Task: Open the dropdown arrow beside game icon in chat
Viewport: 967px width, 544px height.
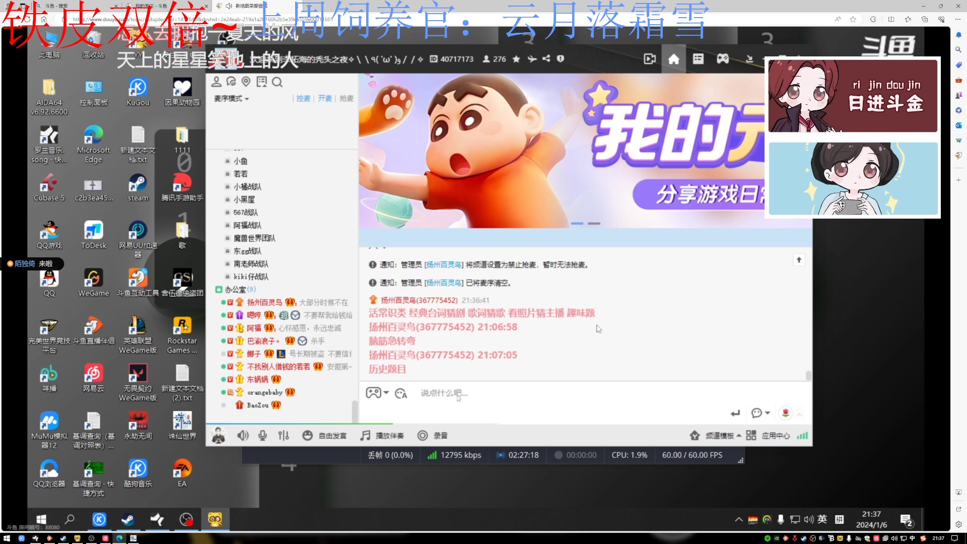Action: [x=386, y=392]
